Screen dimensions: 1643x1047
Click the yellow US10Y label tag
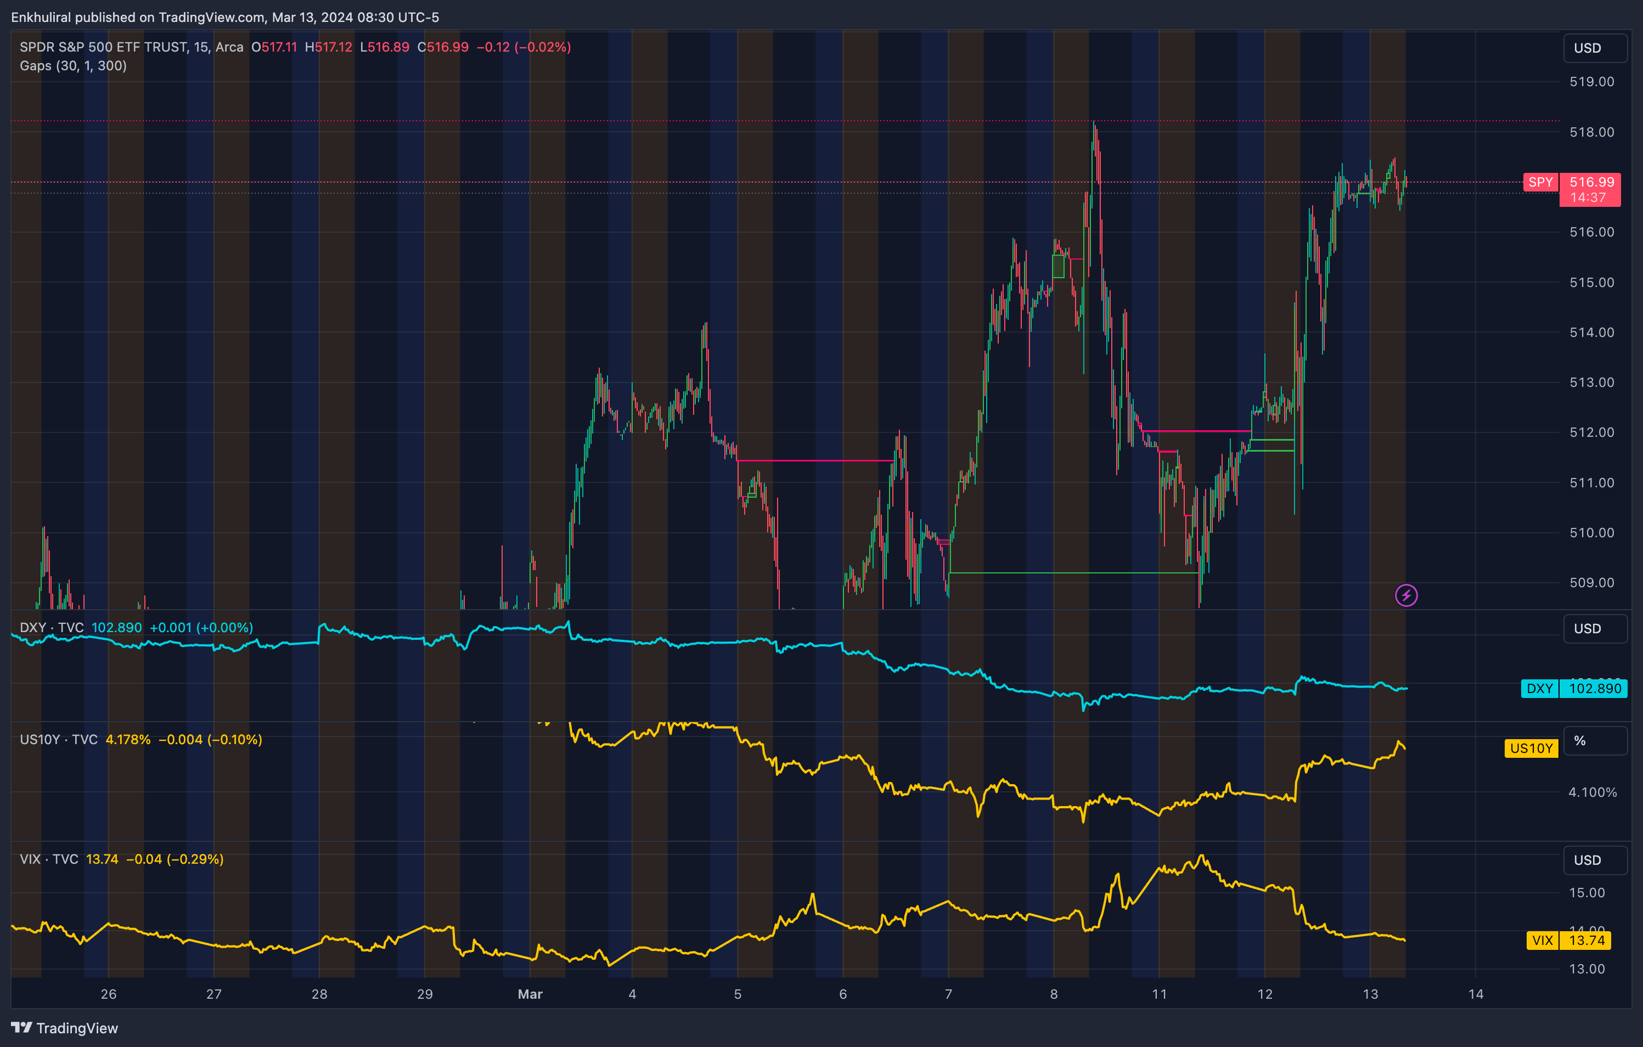1531,748
